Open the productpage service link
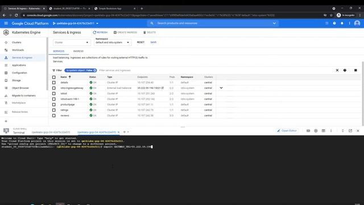The height and width of the screenshot is (205, 364). [68, 105]
